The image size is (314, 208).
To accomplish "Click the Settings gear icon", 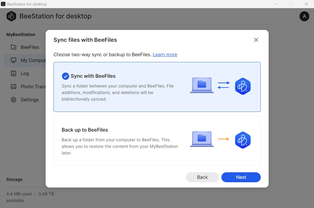I will tap(13, 100).
